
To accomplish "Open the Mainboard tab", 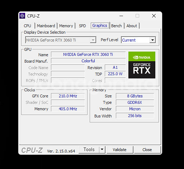I will click(x=46, y=26).
